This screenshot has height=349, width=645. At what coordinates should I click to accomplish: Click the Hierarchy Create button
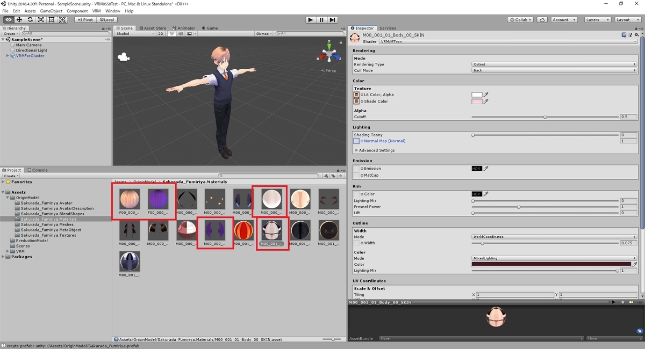pyautogui.click(x=10, y=33)
